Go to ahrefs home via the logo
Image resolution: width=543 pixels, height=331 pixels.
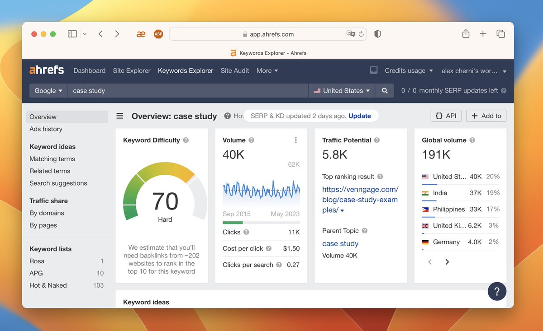click(x=47, y=70)
